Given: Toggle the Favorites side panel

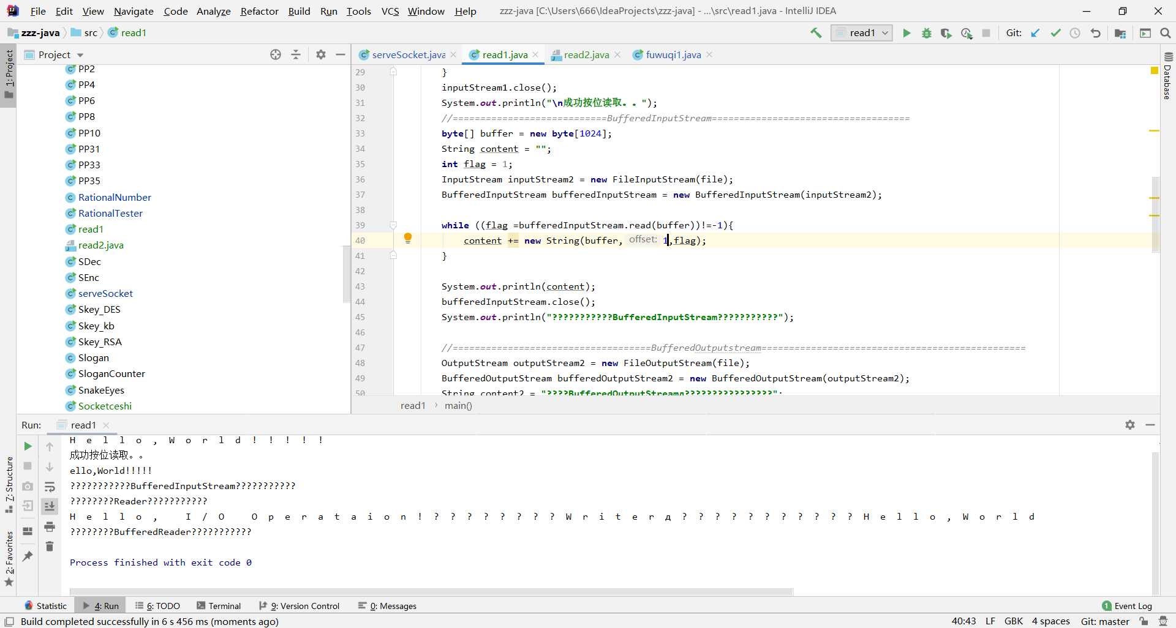Looking at the screenshot, I should (x=9, y=559).
